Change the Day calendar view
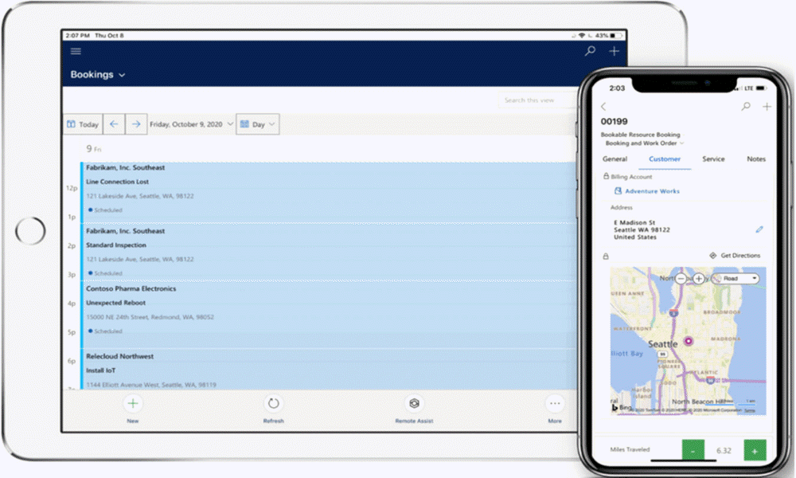 pos(257,124)
